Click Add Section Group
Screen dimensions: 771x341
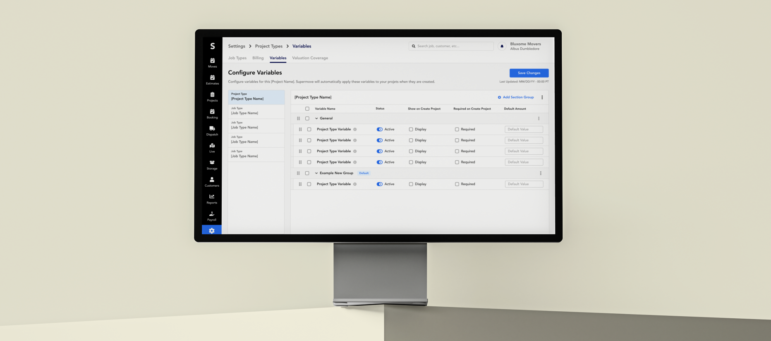pos(516,97)
